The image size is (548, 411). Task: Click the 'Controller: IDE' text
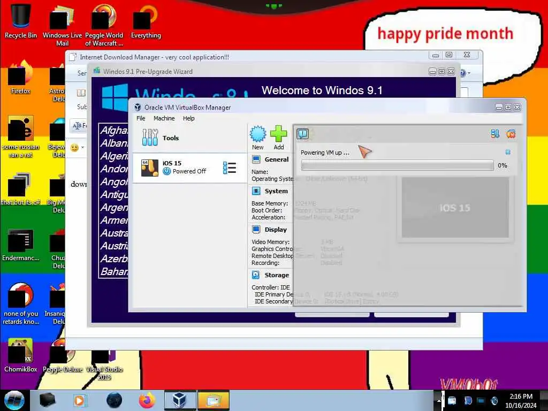[x=270, y=287]
